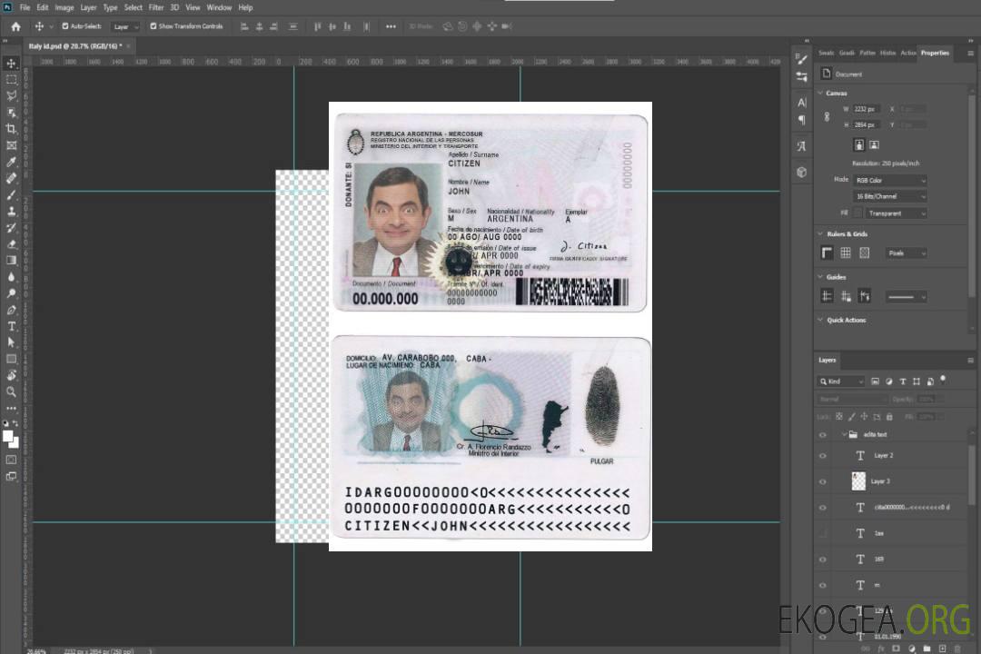Open the Auto-Select 'Layer' dropdown
The width and height of the screenshot is (981, 654).
[125, 26]
